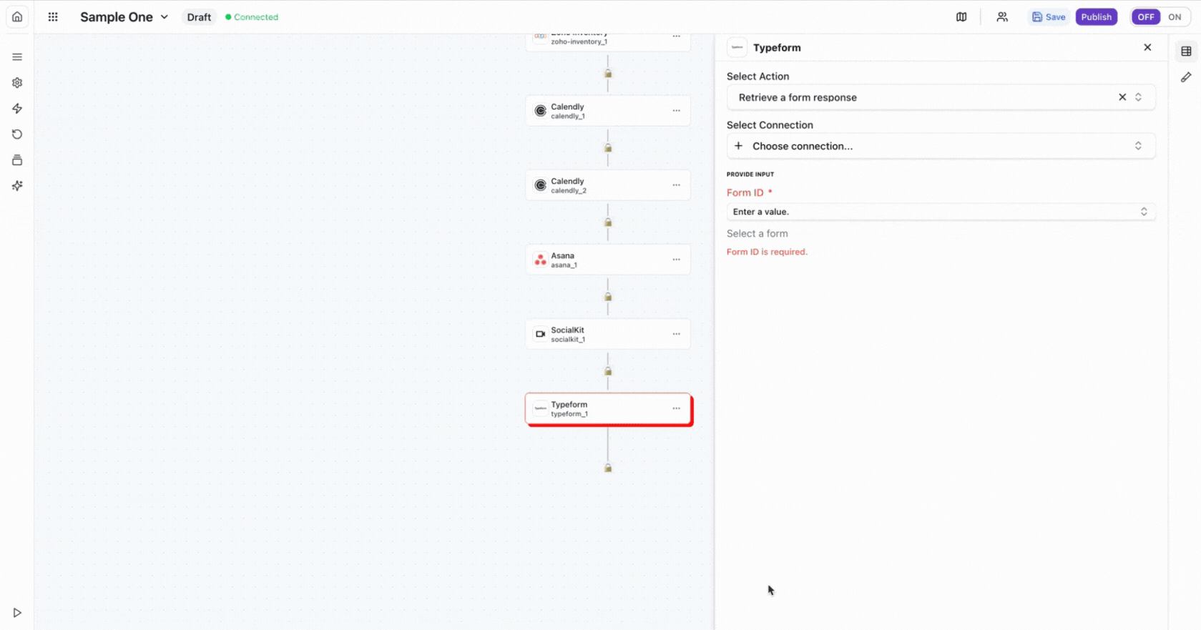Image resolution: width=1201 pixels, height=630 pixels.
Task: Click lock connector between Asana and SocialKit
Action: pos(608,297)
